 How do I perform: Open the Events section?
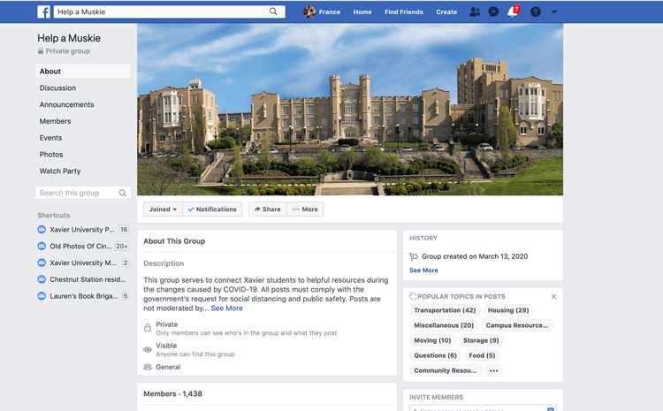(x=50, y=138)
